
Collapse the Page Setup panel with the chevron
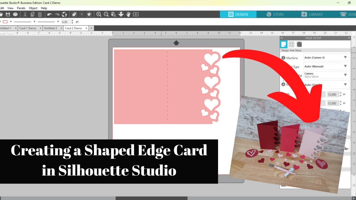click(282, 38)
